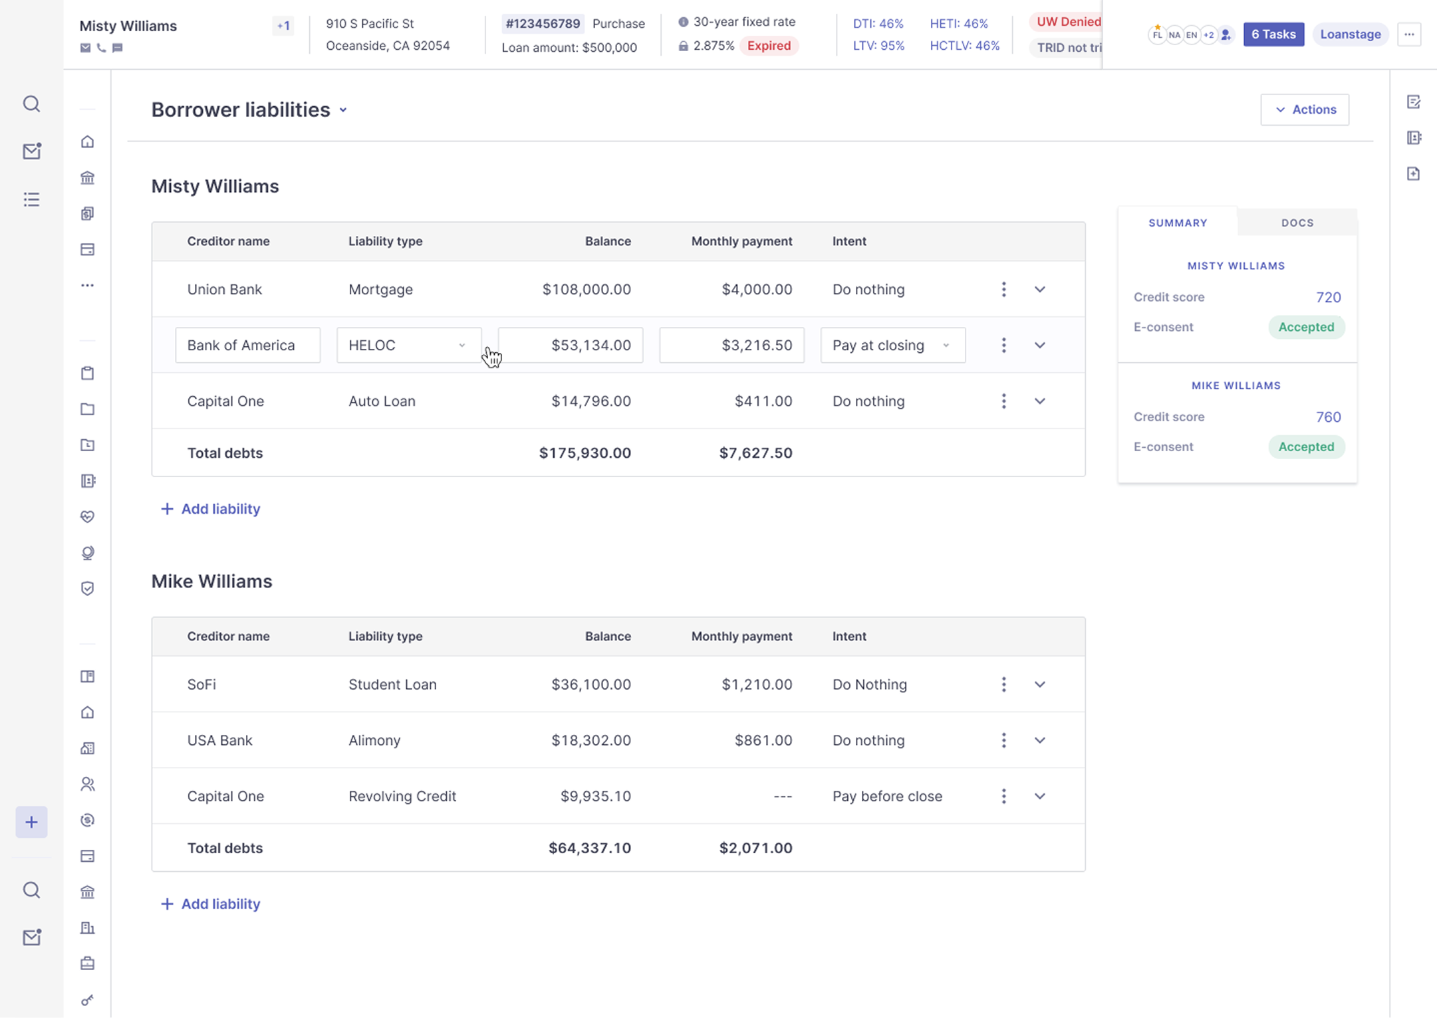Click the purple plus button in left rail
The image size is (1437, 1018).
point(31,822)
